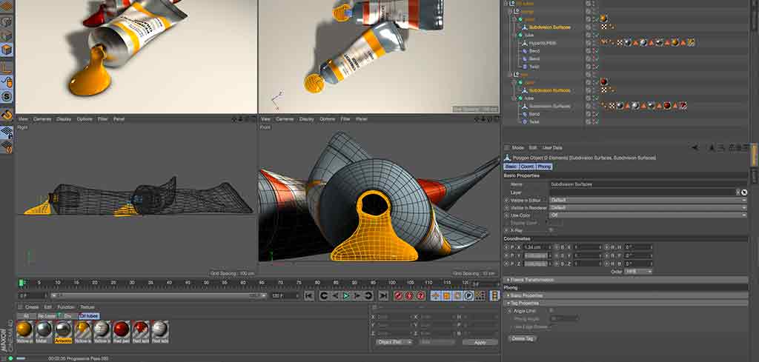Click the Subdivision Surfaces object icon under orange

point(523,27)
